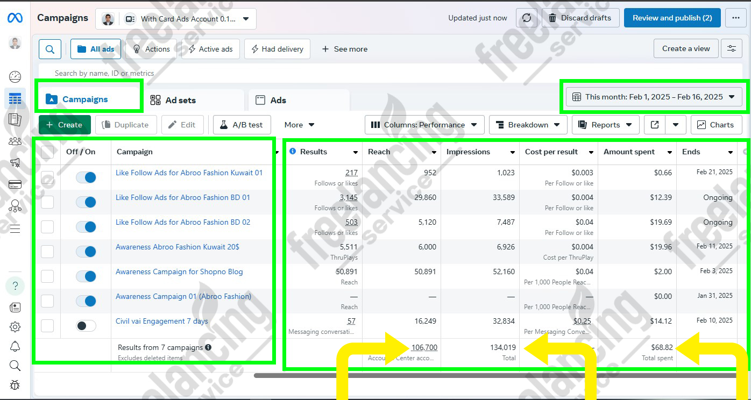The height and width of the screenshot is (400, 751).
Task: Open the news/updates icon in sidebar
Action: (15, 308)
